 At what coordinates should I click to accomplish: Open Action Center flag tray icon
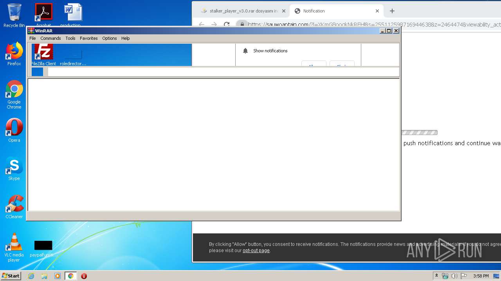pos(464,276)
